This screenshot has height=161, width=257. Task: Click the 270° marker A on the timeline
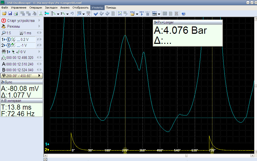[x=125, y=150]
